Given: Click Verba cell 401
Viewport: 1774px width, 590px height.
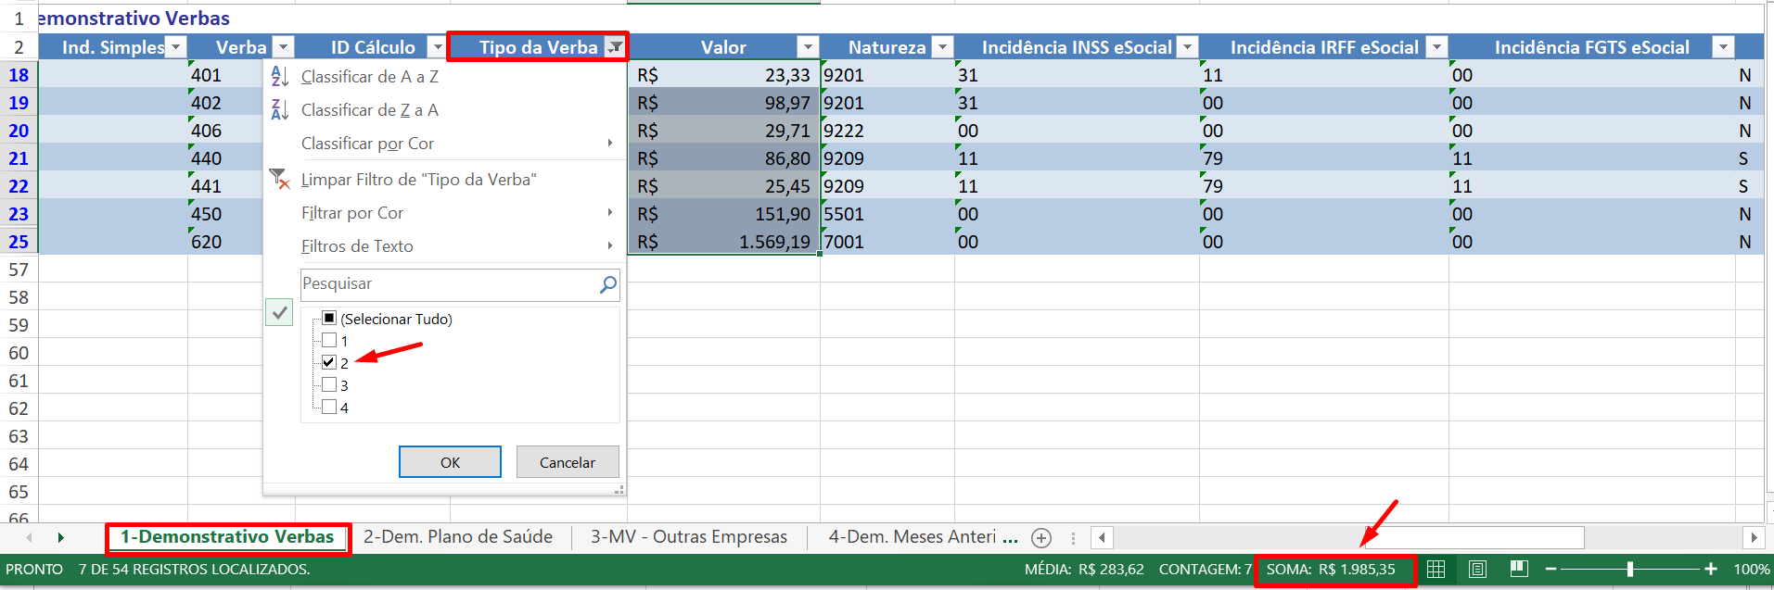Looking at the screenshot, I should (225, 75).
